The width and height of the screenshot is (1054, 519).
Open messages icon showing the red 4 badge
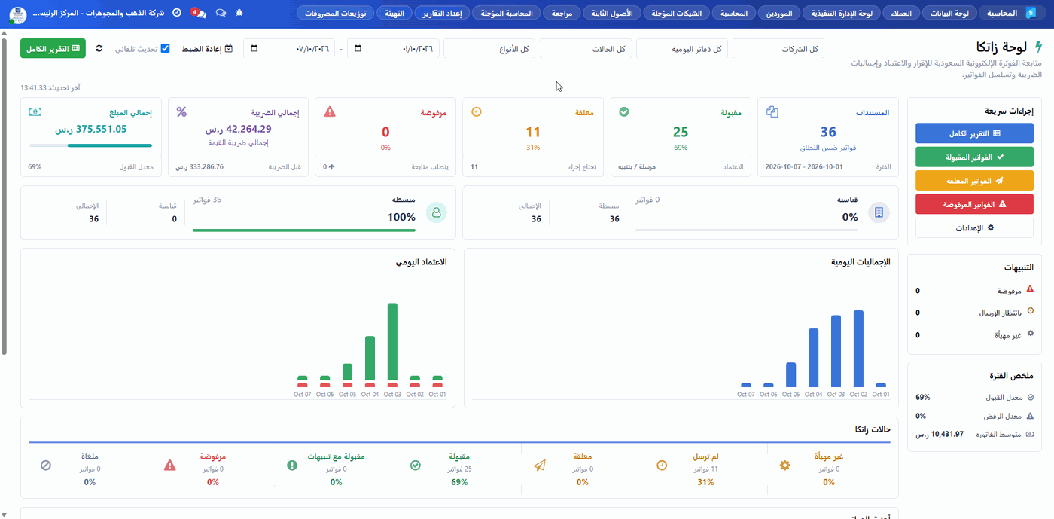(199, 13)
